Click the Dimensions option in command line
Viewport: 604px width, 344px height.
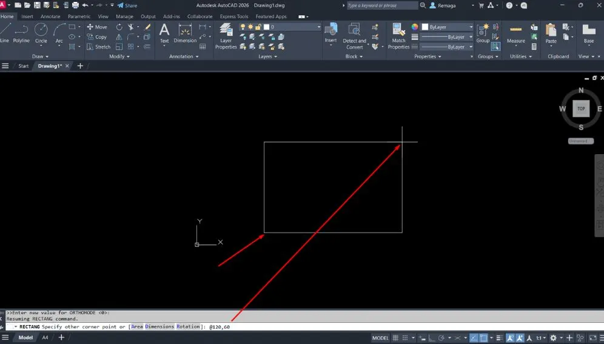click(x=159, y=327)
